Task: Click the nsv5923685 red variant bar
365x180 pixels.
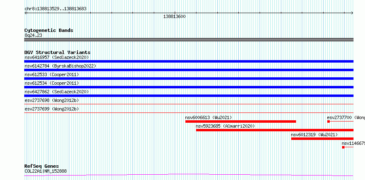Action: tap(275, 130)
